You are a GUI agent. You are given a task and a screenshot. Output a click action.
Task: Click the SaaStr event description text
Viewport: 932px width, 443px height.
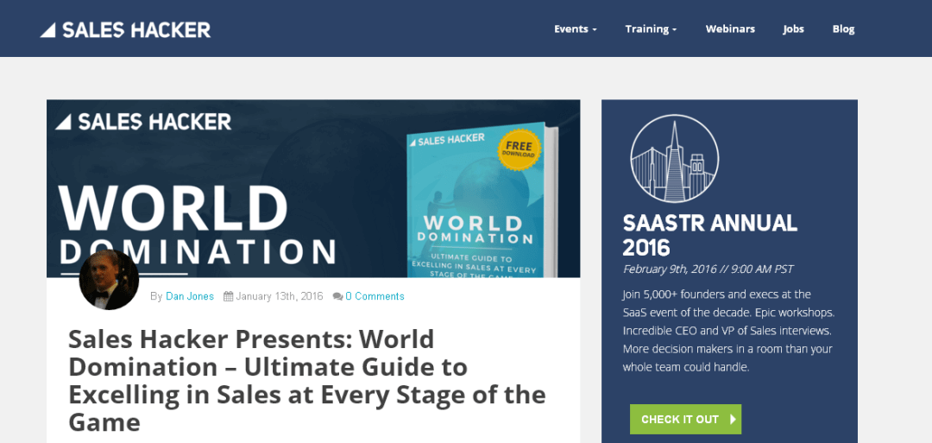727,331
